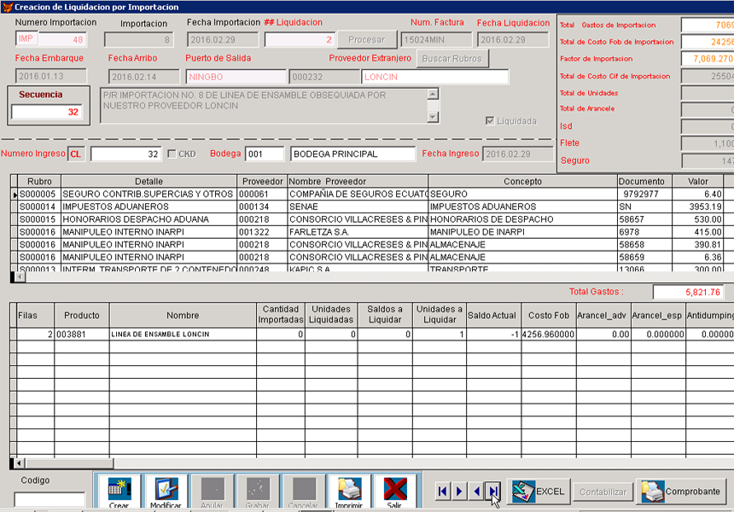Click the Crear icon button

click(119, 492)
